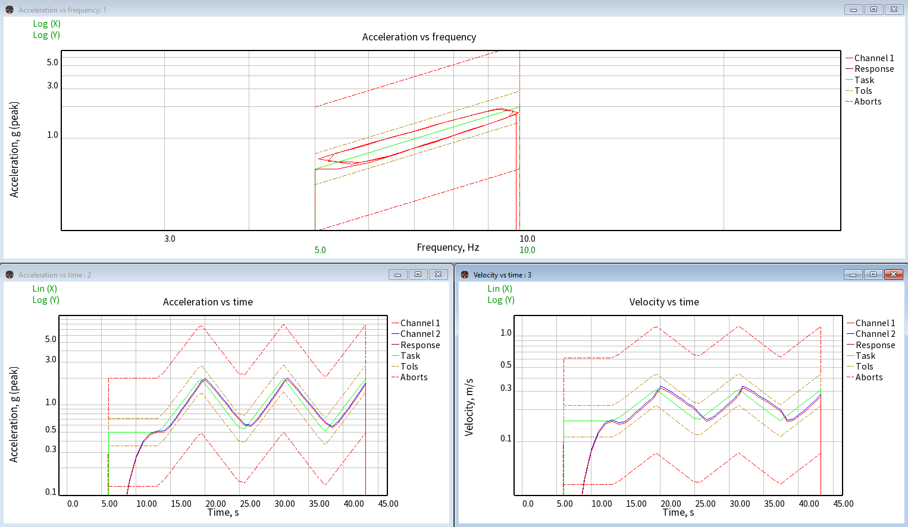This screenshot has height=527, width=908.
Task: Close the Velocity vs time window
Action: (893, 274)
